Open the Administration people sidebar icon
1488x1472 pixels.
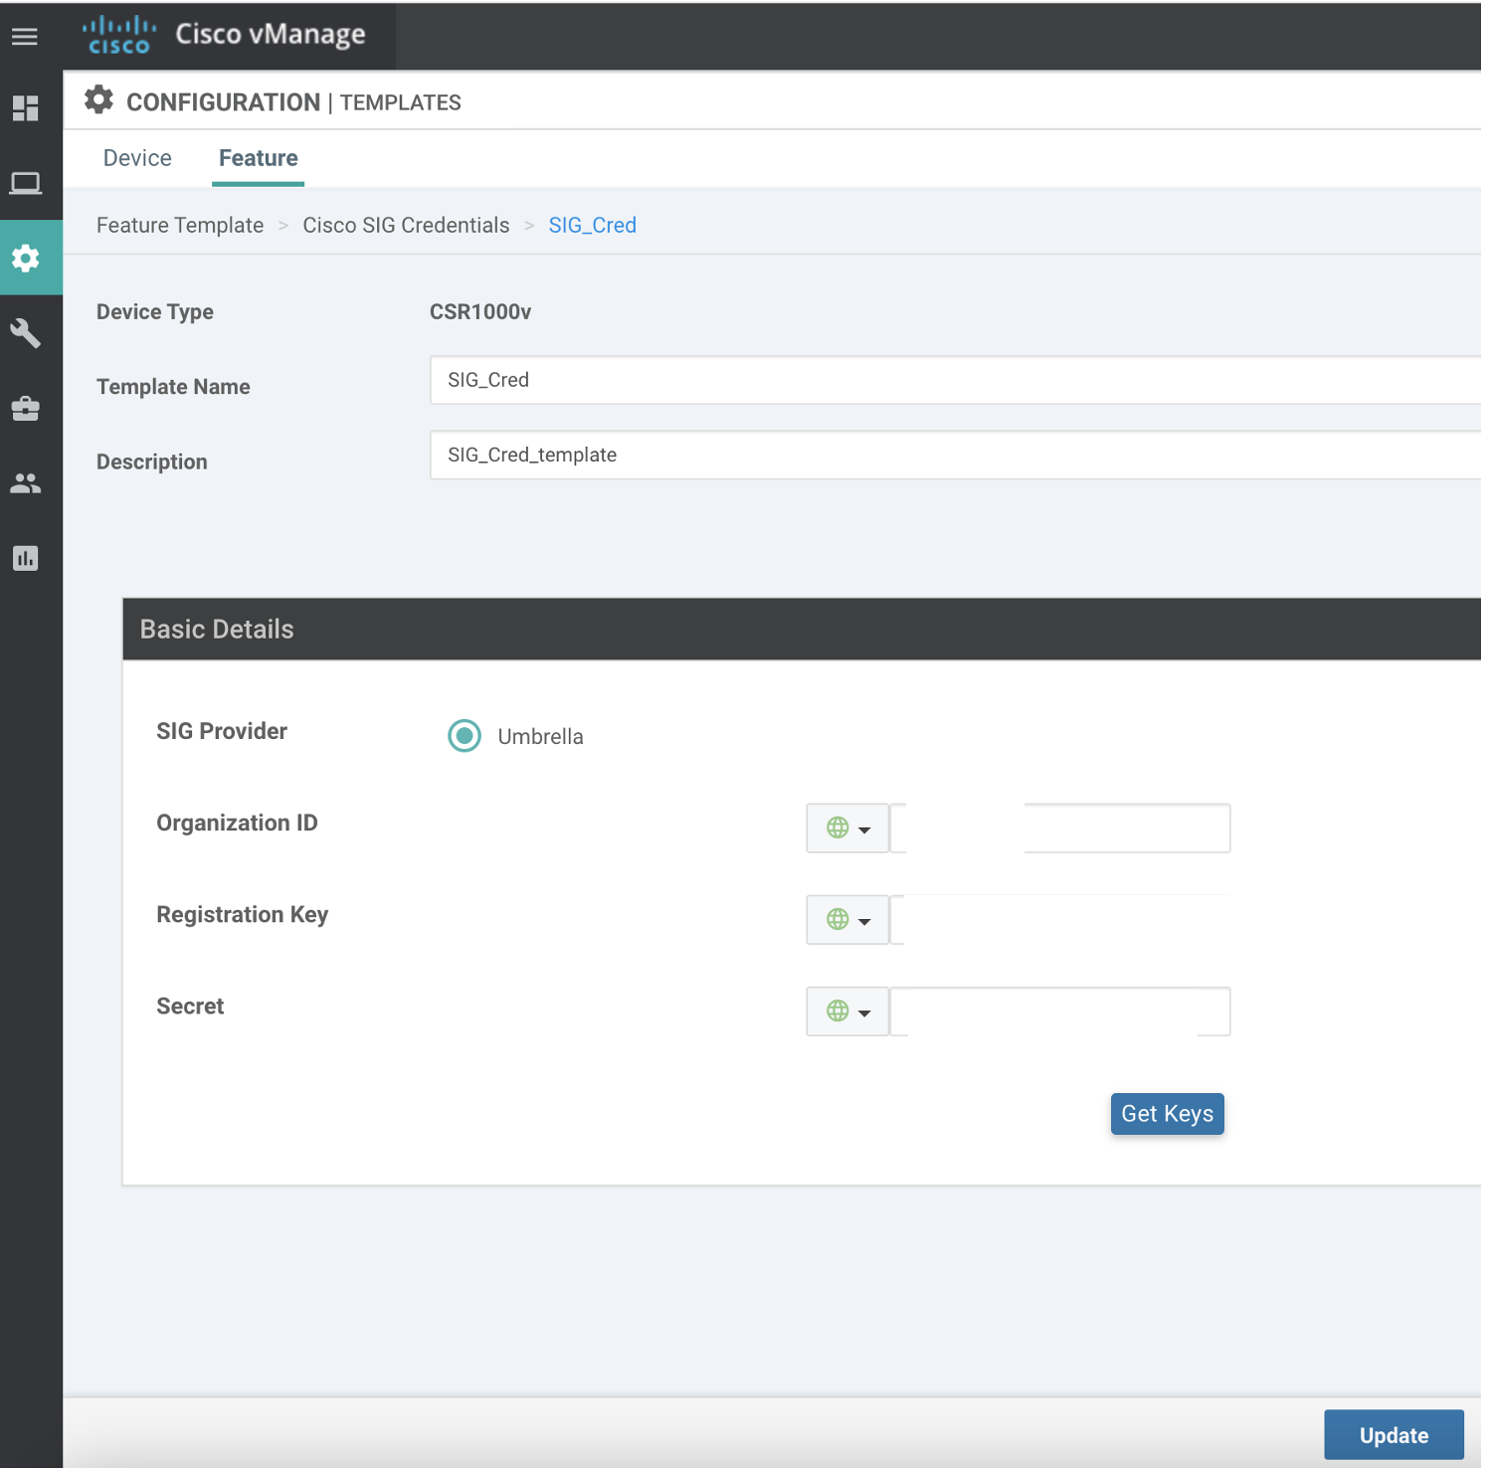(25, 483)
